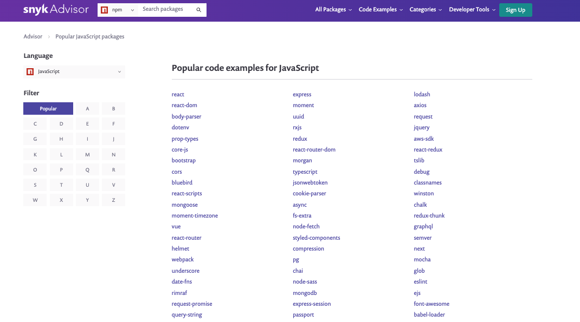Viewport: 580px width, 322px height.
Task: Open the graphql package link
Action: point(423,227)
